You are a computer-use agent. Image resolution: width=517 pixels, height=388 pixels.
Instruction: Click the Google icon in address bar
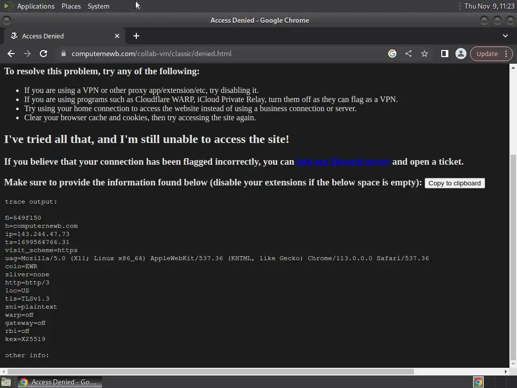[392, 54]
